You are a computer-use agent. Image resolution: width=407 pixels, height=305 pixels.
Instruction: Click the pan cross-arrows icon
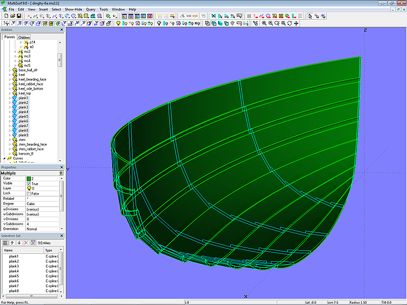(297, 23)
